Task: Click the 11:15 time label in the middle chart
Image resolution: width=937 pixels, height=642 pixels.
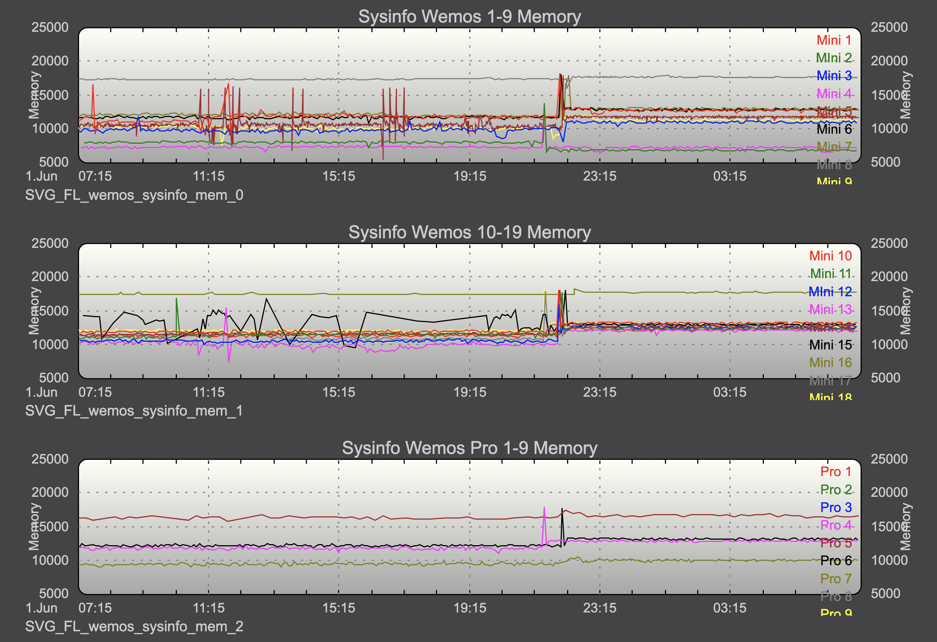Action: 209,392
